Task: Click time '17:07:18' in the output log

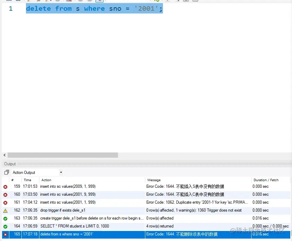Action: coord(30,234)
